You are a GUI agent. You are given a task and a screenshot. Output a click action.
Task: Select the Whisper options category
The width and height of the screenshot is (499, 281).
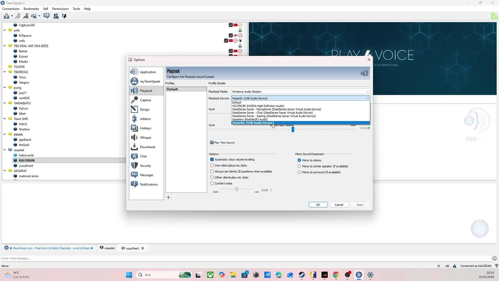(x=146, y=137)
